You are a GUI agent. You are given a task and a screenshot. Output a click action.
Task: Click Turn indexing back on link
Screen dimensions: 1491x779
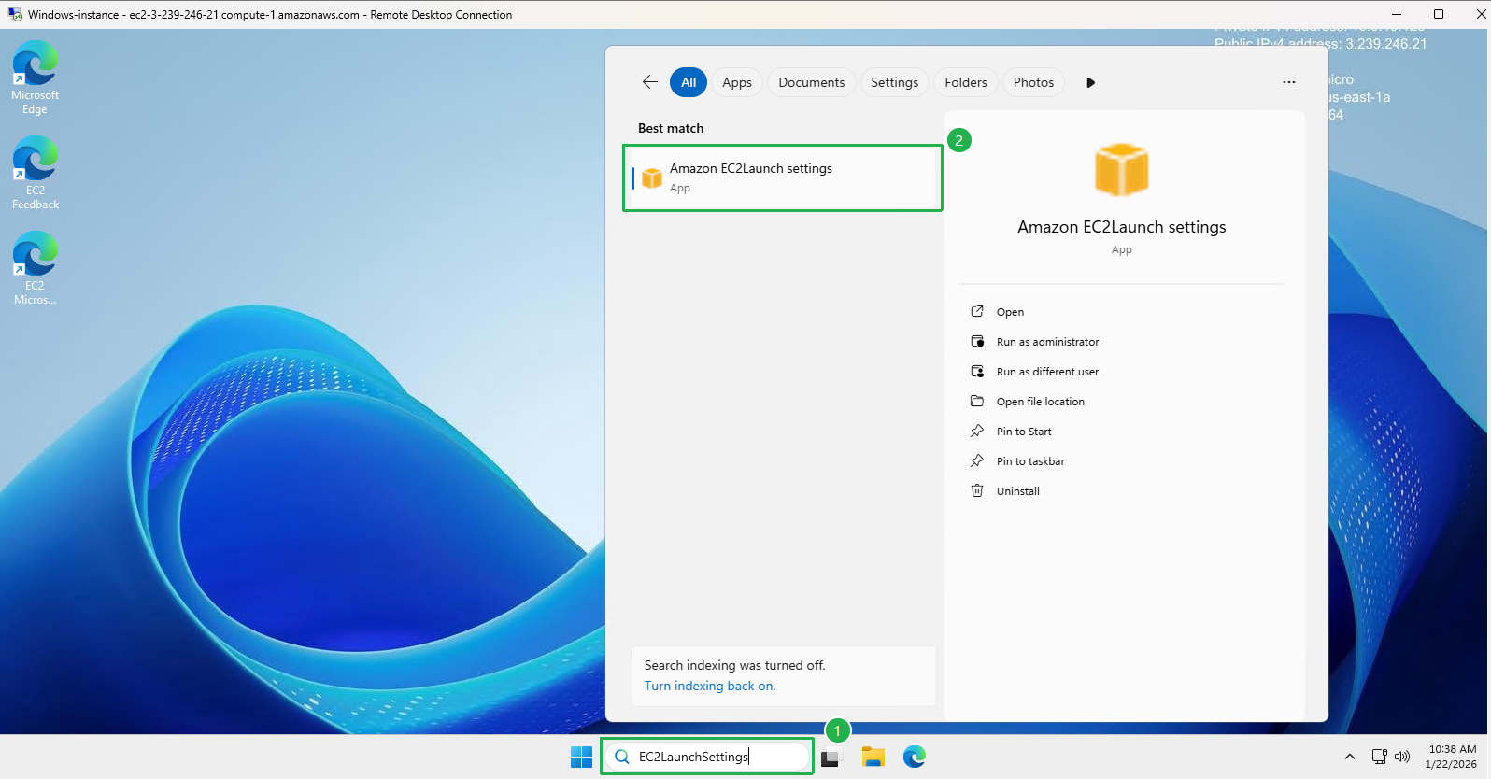pos(710,686)
